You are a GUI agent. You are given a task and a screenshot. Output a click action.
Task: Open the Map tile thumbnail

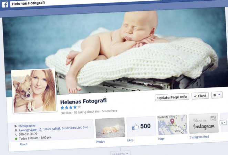(172, 125)
